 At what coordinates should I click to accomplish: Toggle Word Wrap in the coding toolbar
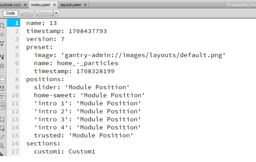click(x=3, y=96)
